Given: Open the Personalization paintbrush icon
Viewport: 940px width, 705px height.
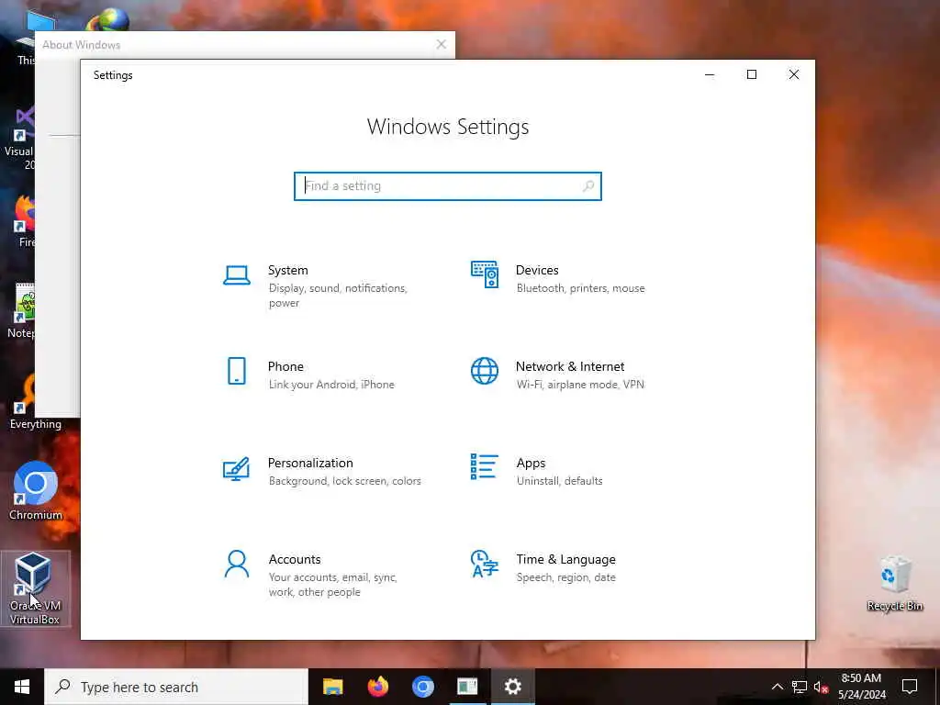Looking at the screenshot, I should pos(236,469).
